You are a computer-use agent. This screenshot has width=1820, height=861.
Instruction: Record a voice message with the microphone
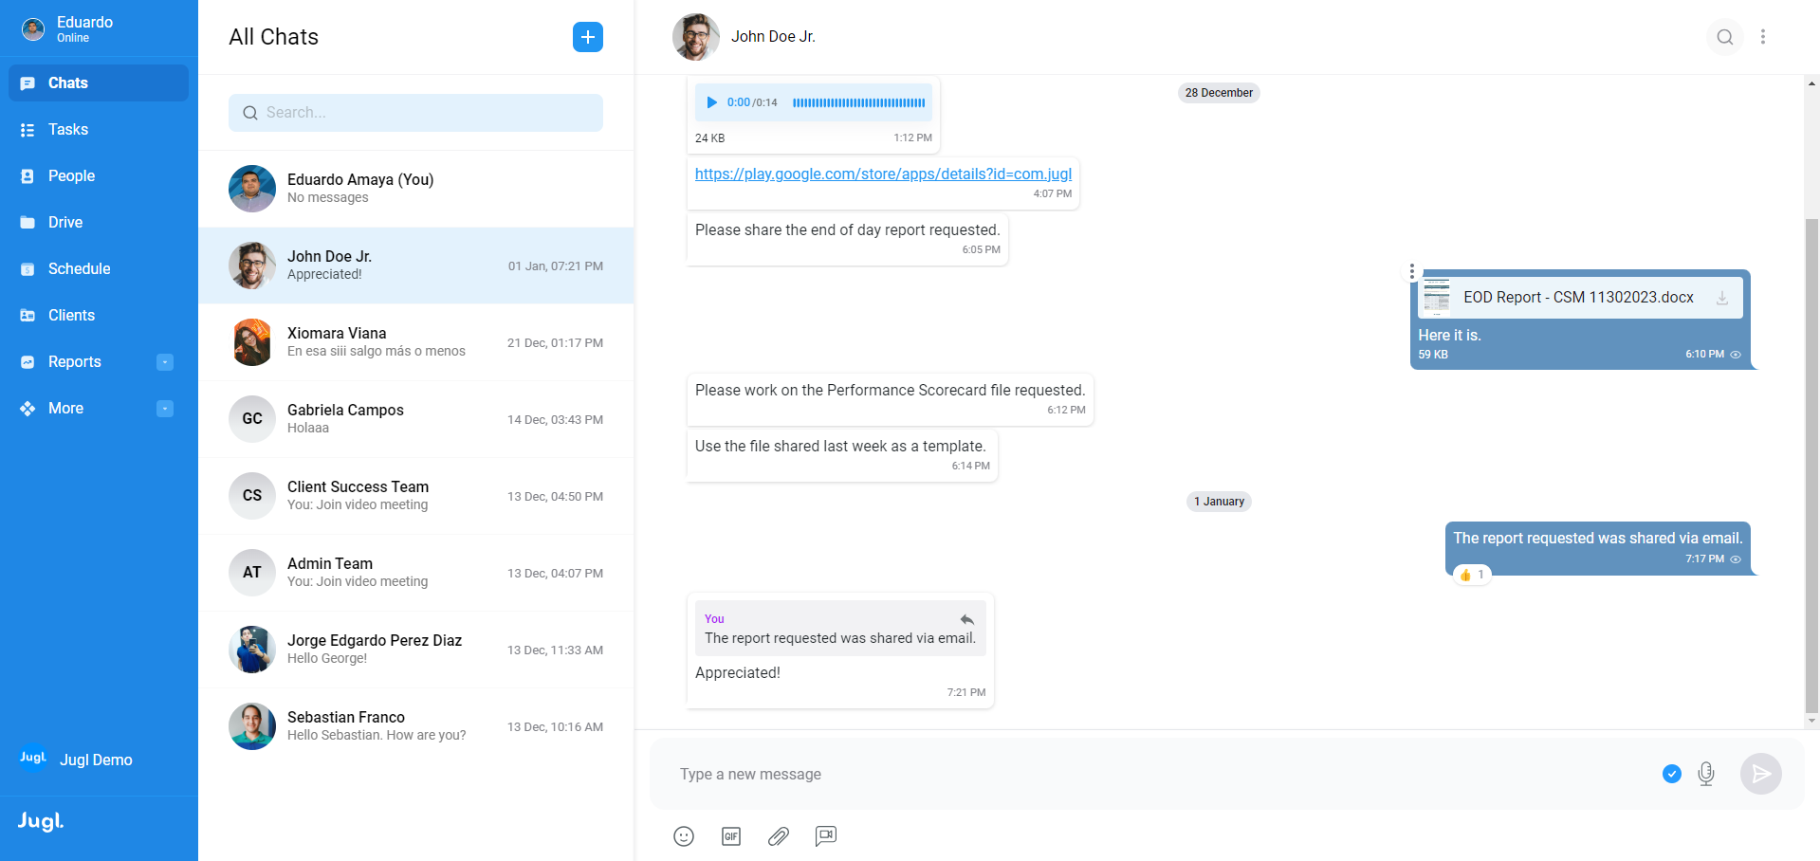click(1706, 774)
